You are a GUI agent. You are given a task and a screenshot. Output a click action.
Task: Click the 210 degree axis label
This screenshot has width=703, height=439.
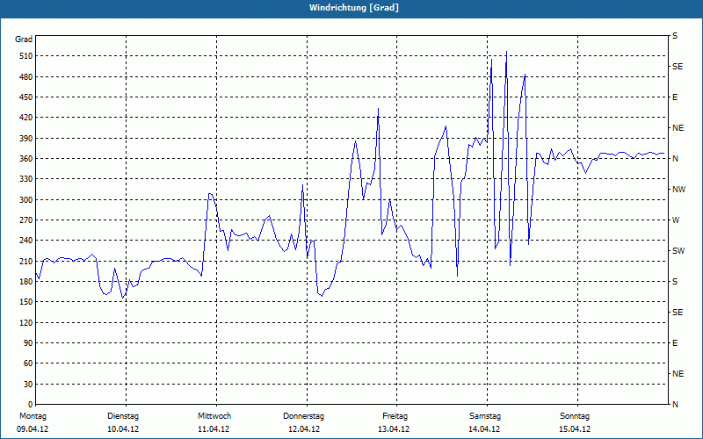point(25,261)
